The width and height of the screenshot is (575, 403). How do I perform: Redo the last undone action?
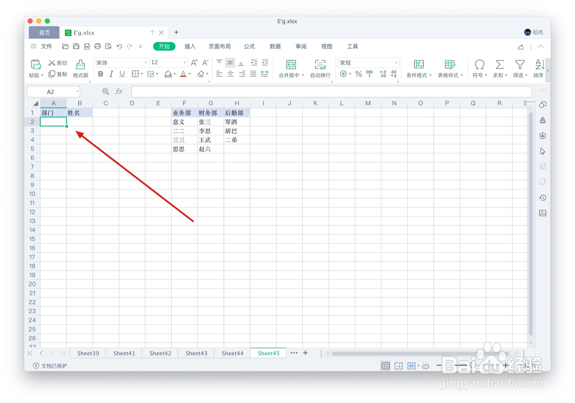tap(130, 46)
